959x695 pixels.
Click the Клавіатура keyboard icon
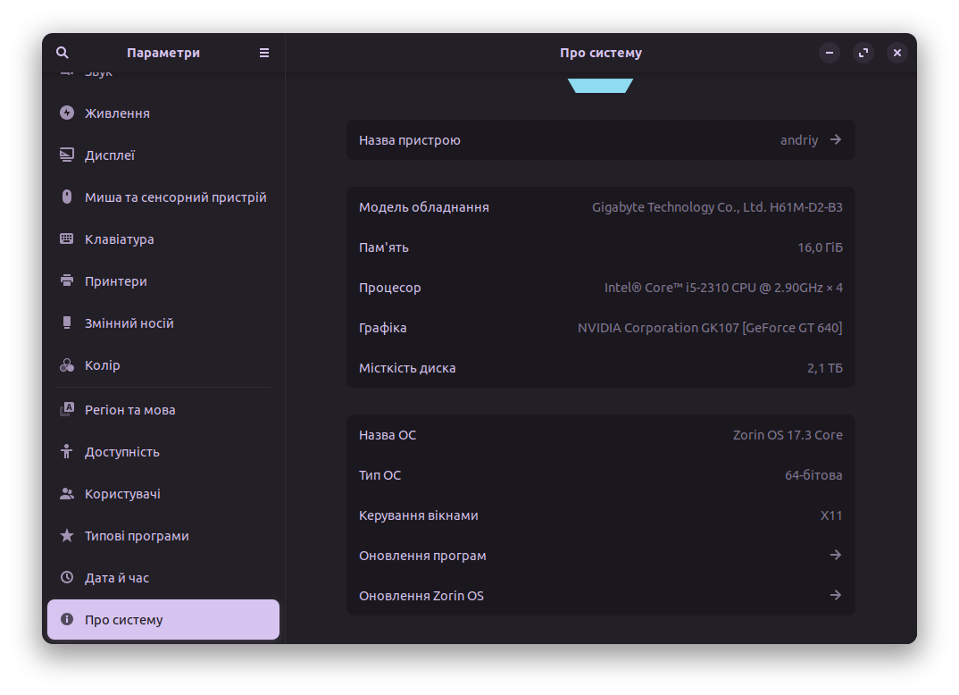pos(67,239)
